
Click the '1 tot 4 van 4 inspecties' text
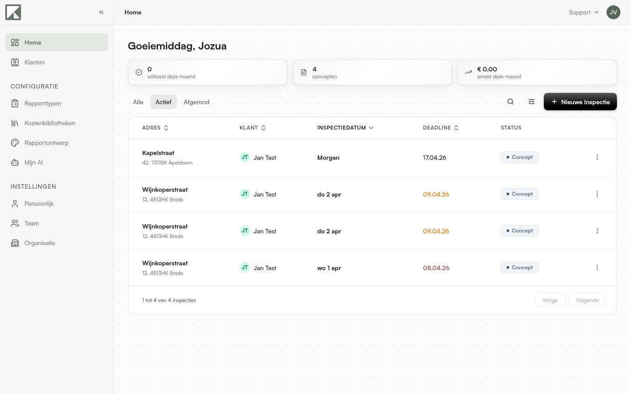pyautogui.click(x=169, y=300)
